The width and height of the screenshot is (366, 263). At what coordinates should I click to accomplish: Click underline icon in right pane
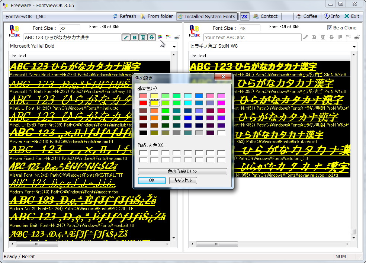[323, 37]
